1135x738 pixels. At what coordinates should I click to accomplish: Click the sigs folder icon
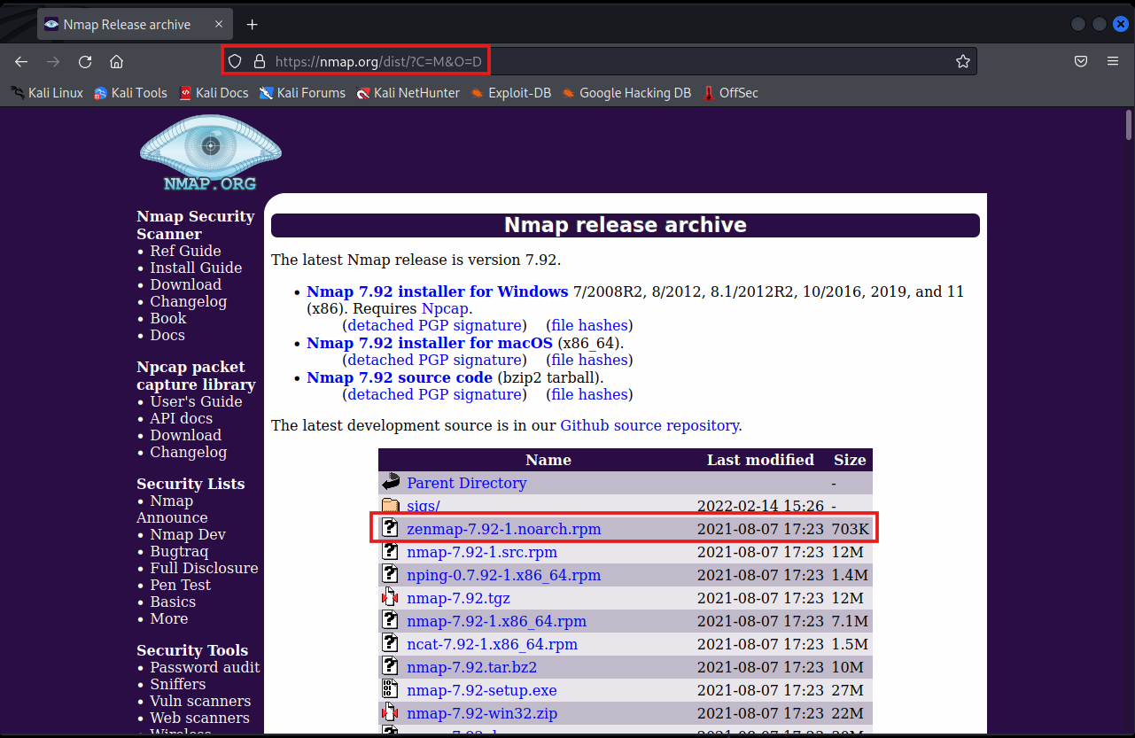[x=391, y=506]
